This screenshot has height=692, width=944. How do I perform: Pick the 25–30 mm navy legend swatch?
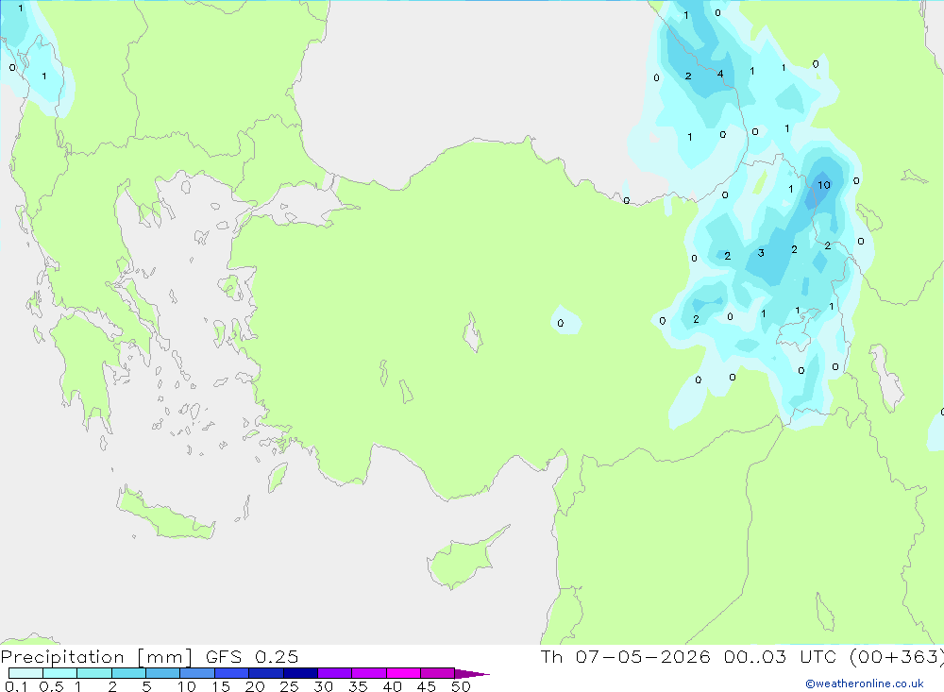300,673
